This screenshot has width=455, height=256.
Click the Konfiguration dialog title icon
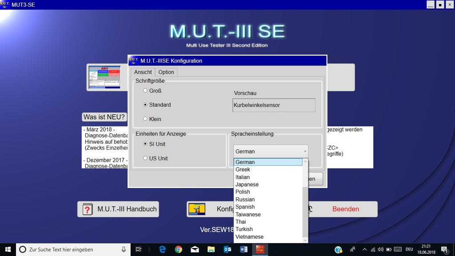click(133, 60)
